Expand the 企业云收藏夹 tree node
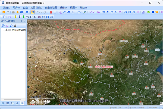 tap(3, 30)
